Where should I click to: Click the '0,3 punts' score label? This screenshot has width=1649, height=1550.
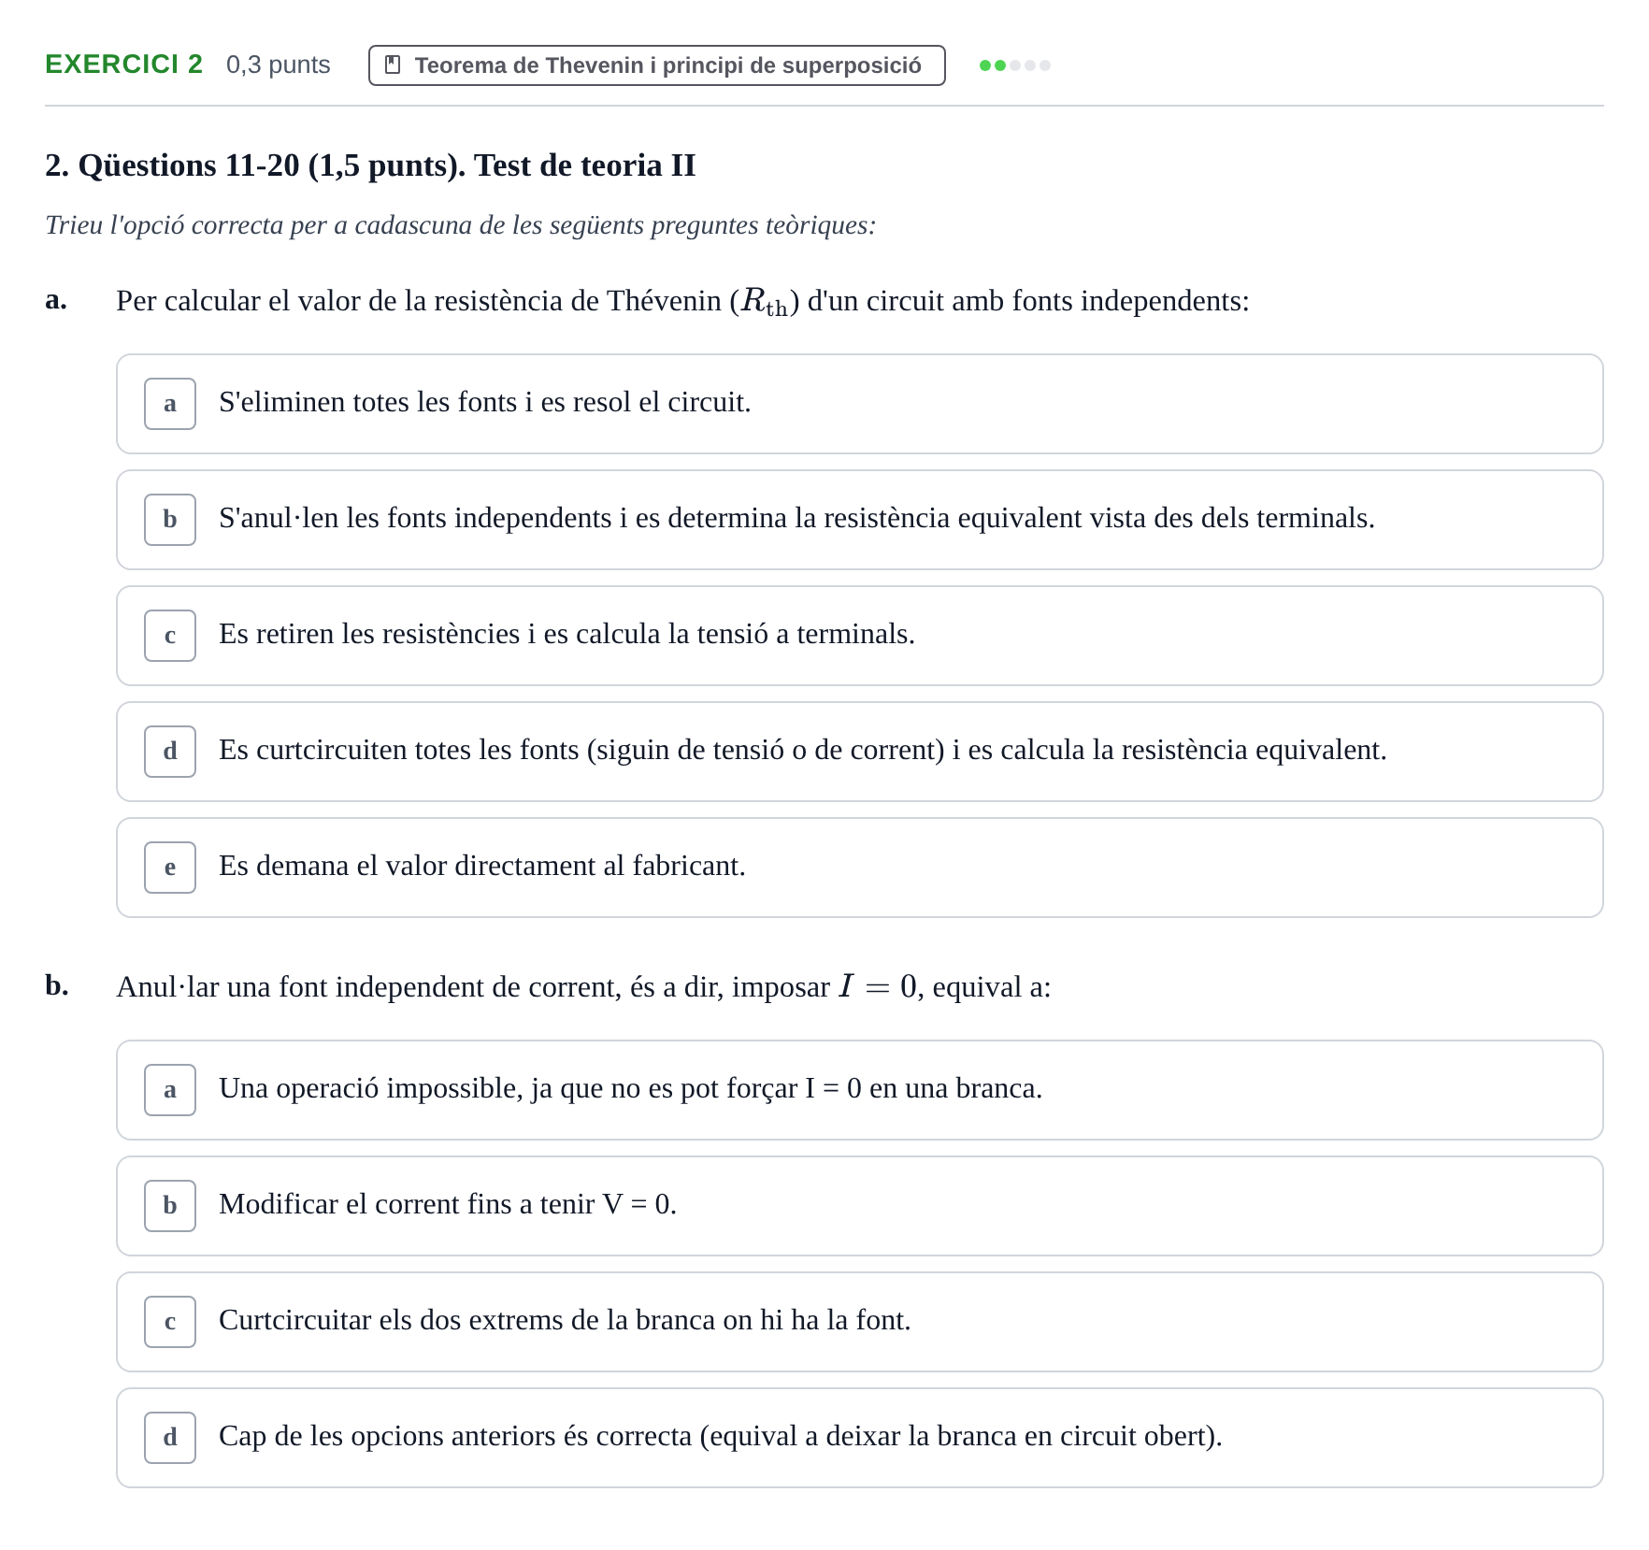(x=279, y=65)
